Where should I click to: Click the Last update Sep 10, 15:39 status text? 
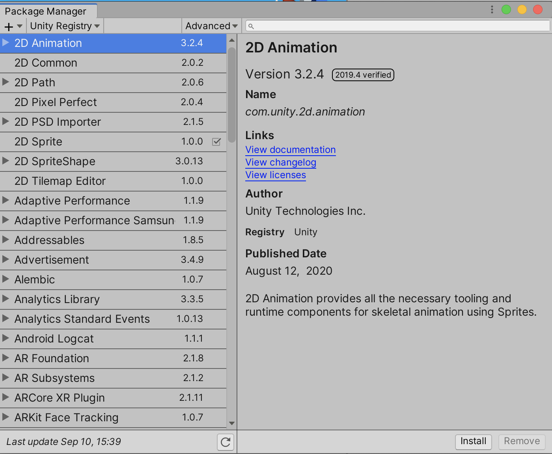(x=64, y=442)
